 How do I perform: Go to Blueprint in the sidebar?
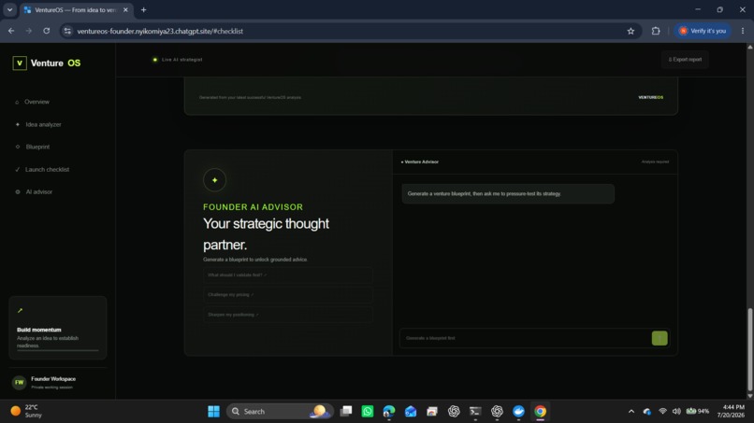tap(33, 147)
